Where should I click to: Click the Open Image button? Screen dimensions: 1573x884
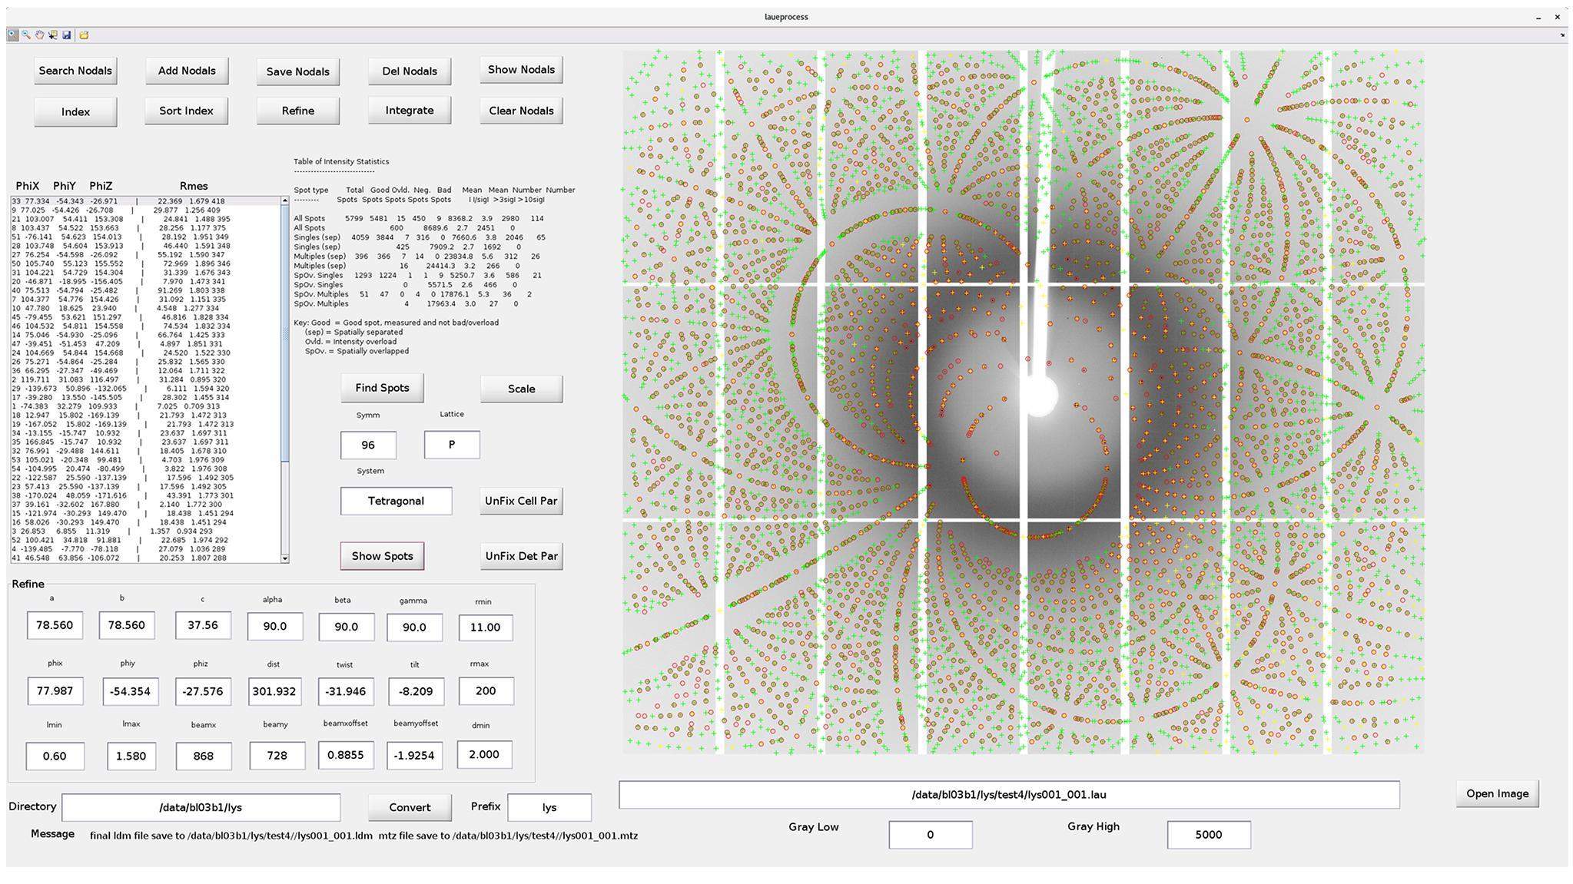pos(1497,793)
